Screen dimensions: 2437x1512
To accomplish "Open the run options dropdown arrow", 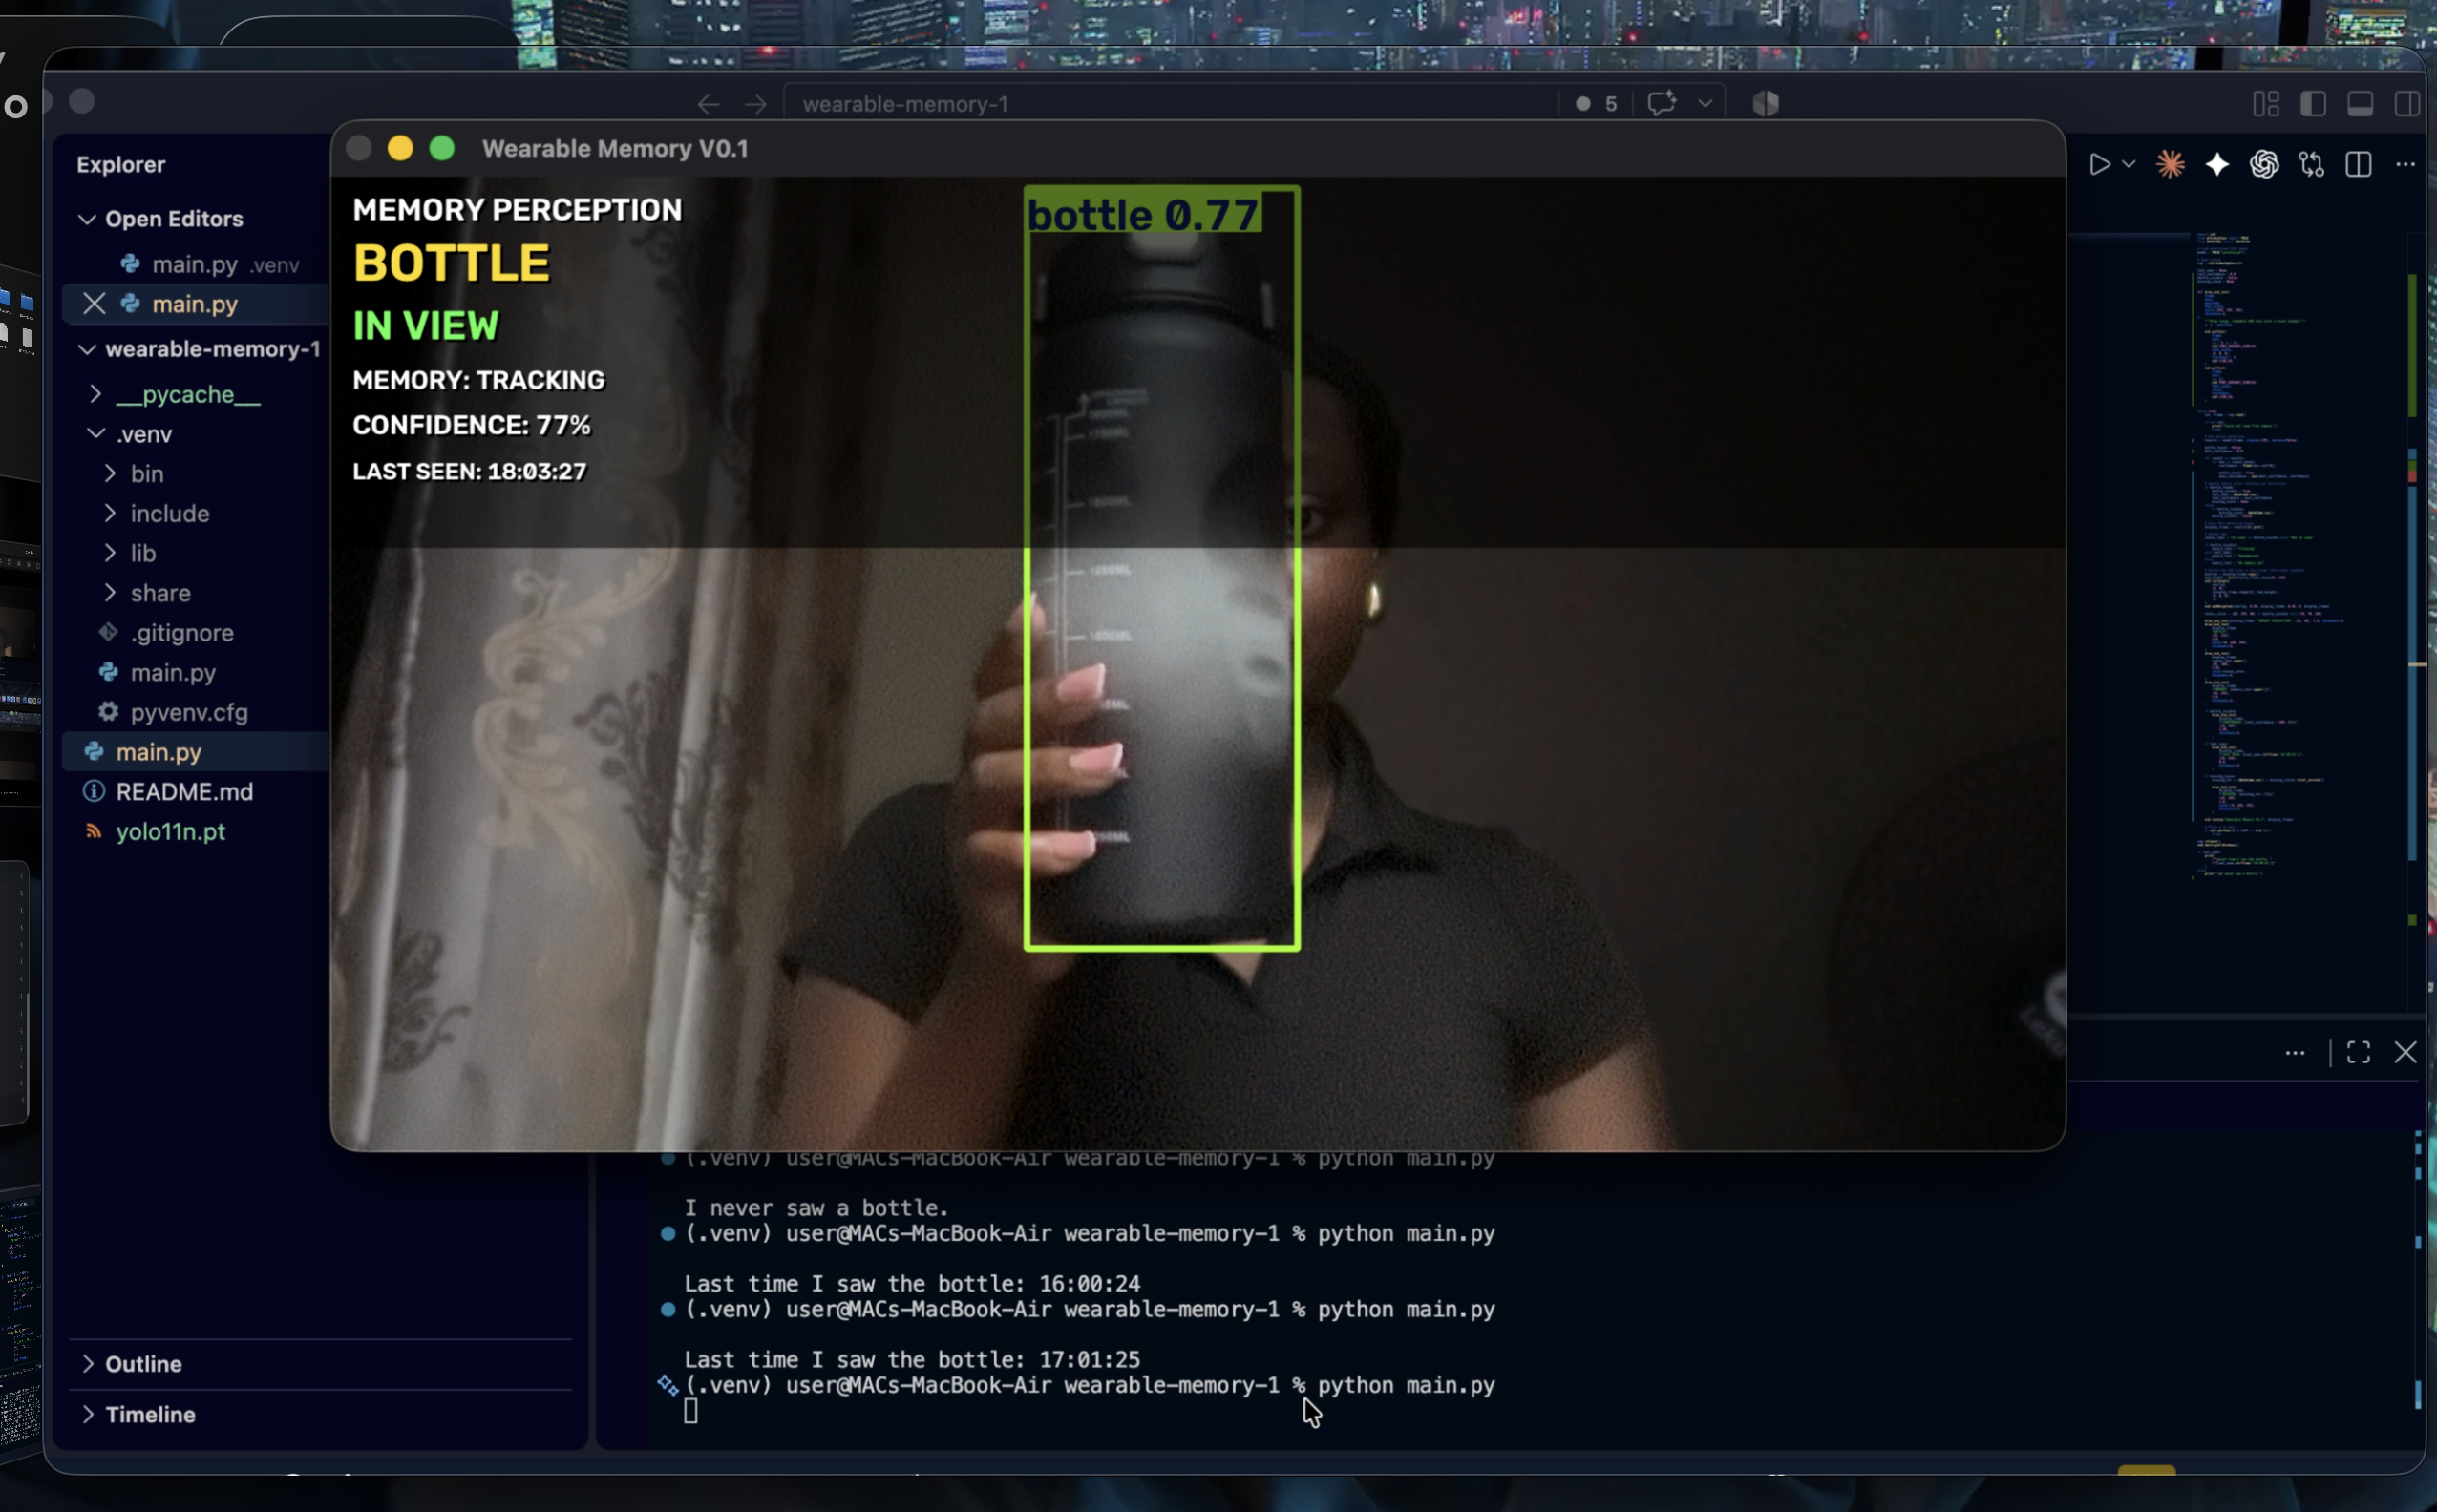I will pos(2129,165).
